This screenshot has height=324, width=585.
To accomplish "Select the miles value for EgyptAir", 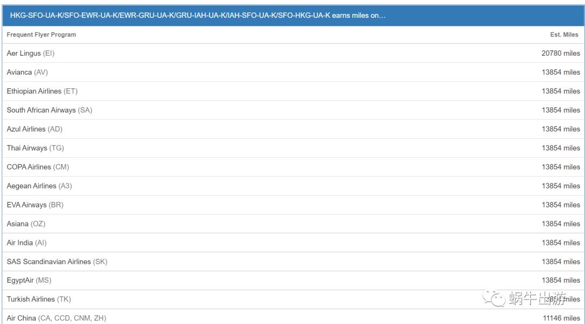I will [561, 280].
